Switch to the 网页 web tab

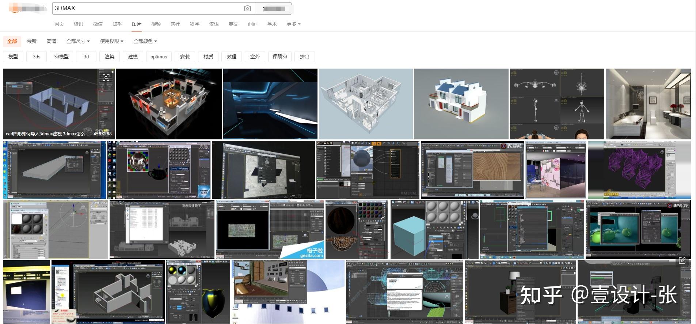(59, 24)
